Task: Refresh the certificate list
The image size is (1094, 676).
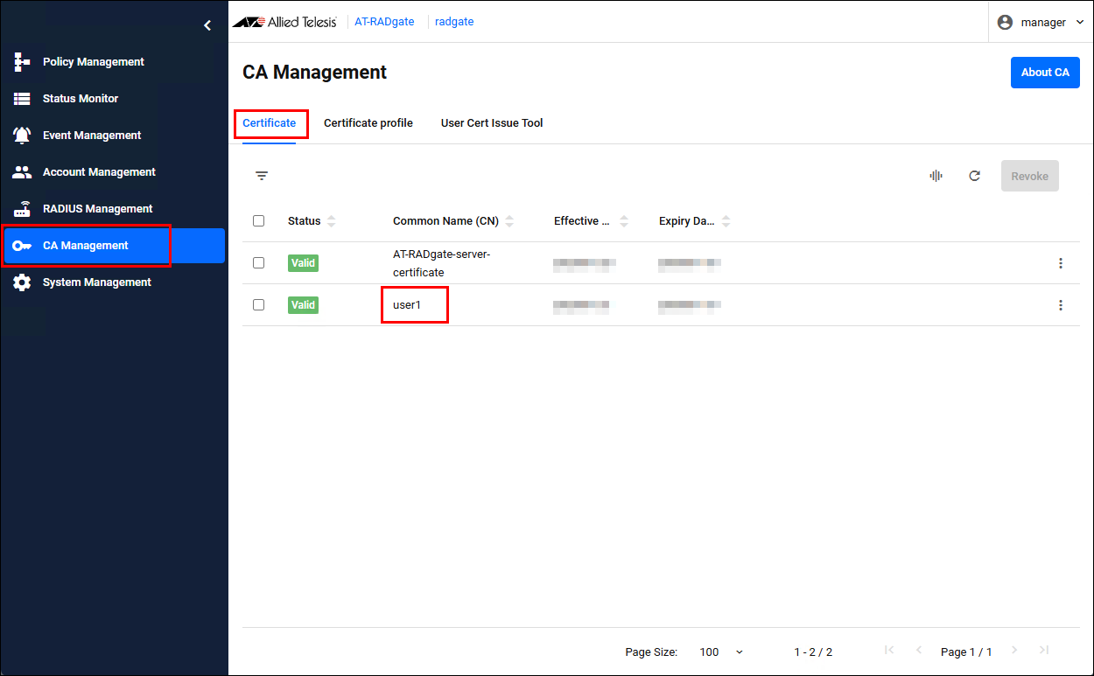Action: click(975, 176)
